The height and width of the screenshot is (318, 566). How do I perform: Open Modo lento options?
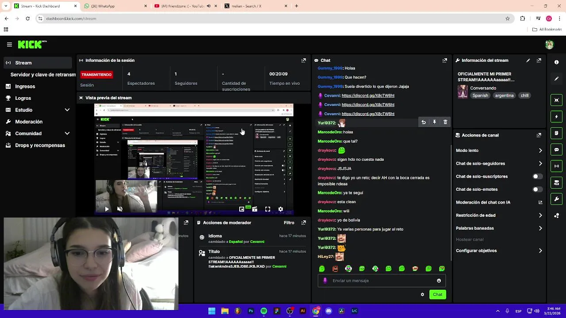tap(499, 151)
